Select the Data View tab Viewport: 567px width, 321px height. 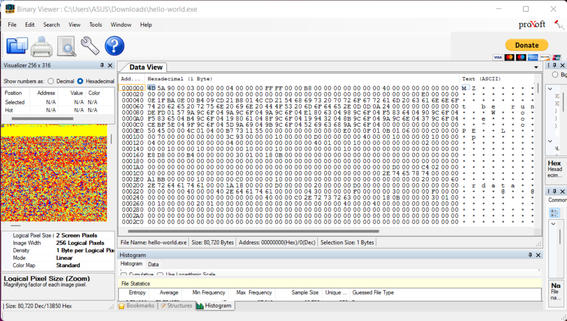[x=146, y=67]
